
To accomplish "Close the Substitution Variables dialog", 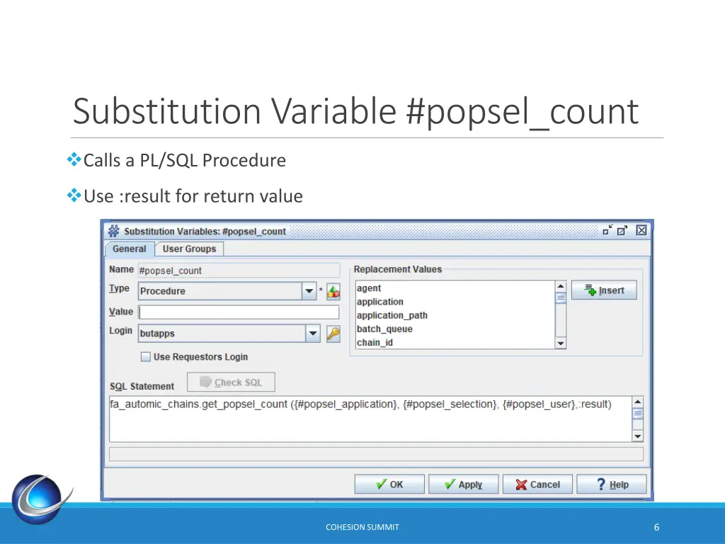I will 641,230.
